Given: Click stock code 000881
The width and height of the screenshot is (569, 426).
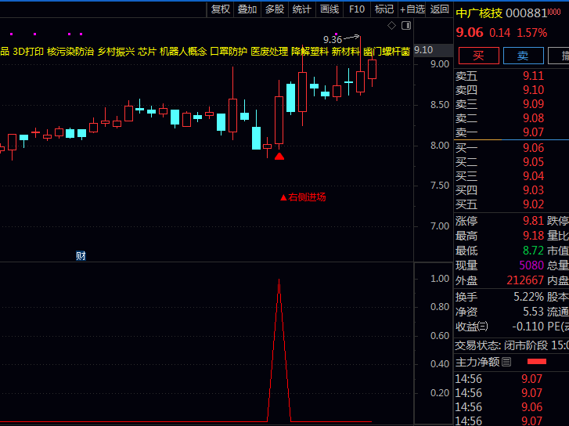Looking at the screenshot, I should (527, 13).
